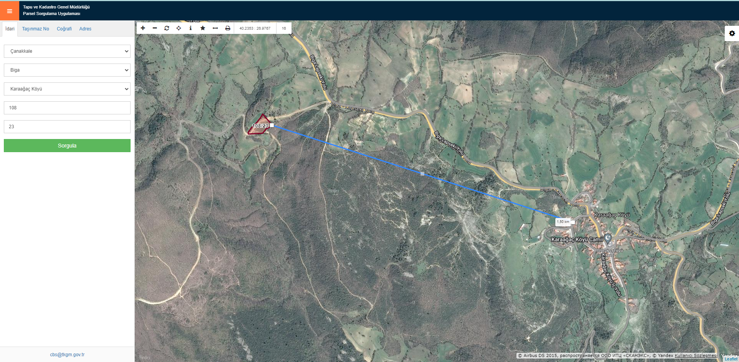Zoom out with the minus icon
The image size is (739, 362).
click(155, 28)
